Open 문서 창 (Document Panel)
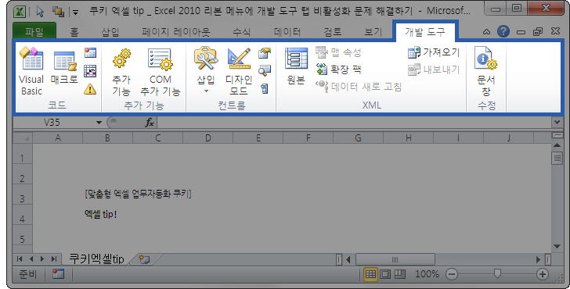The image size is (570, 289). [486, 72]
